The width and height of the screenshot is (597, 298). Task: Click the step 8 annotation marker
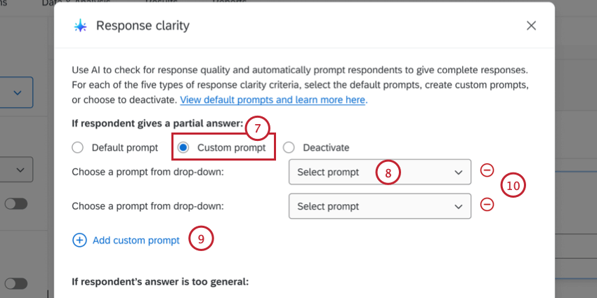click(388, 172)
